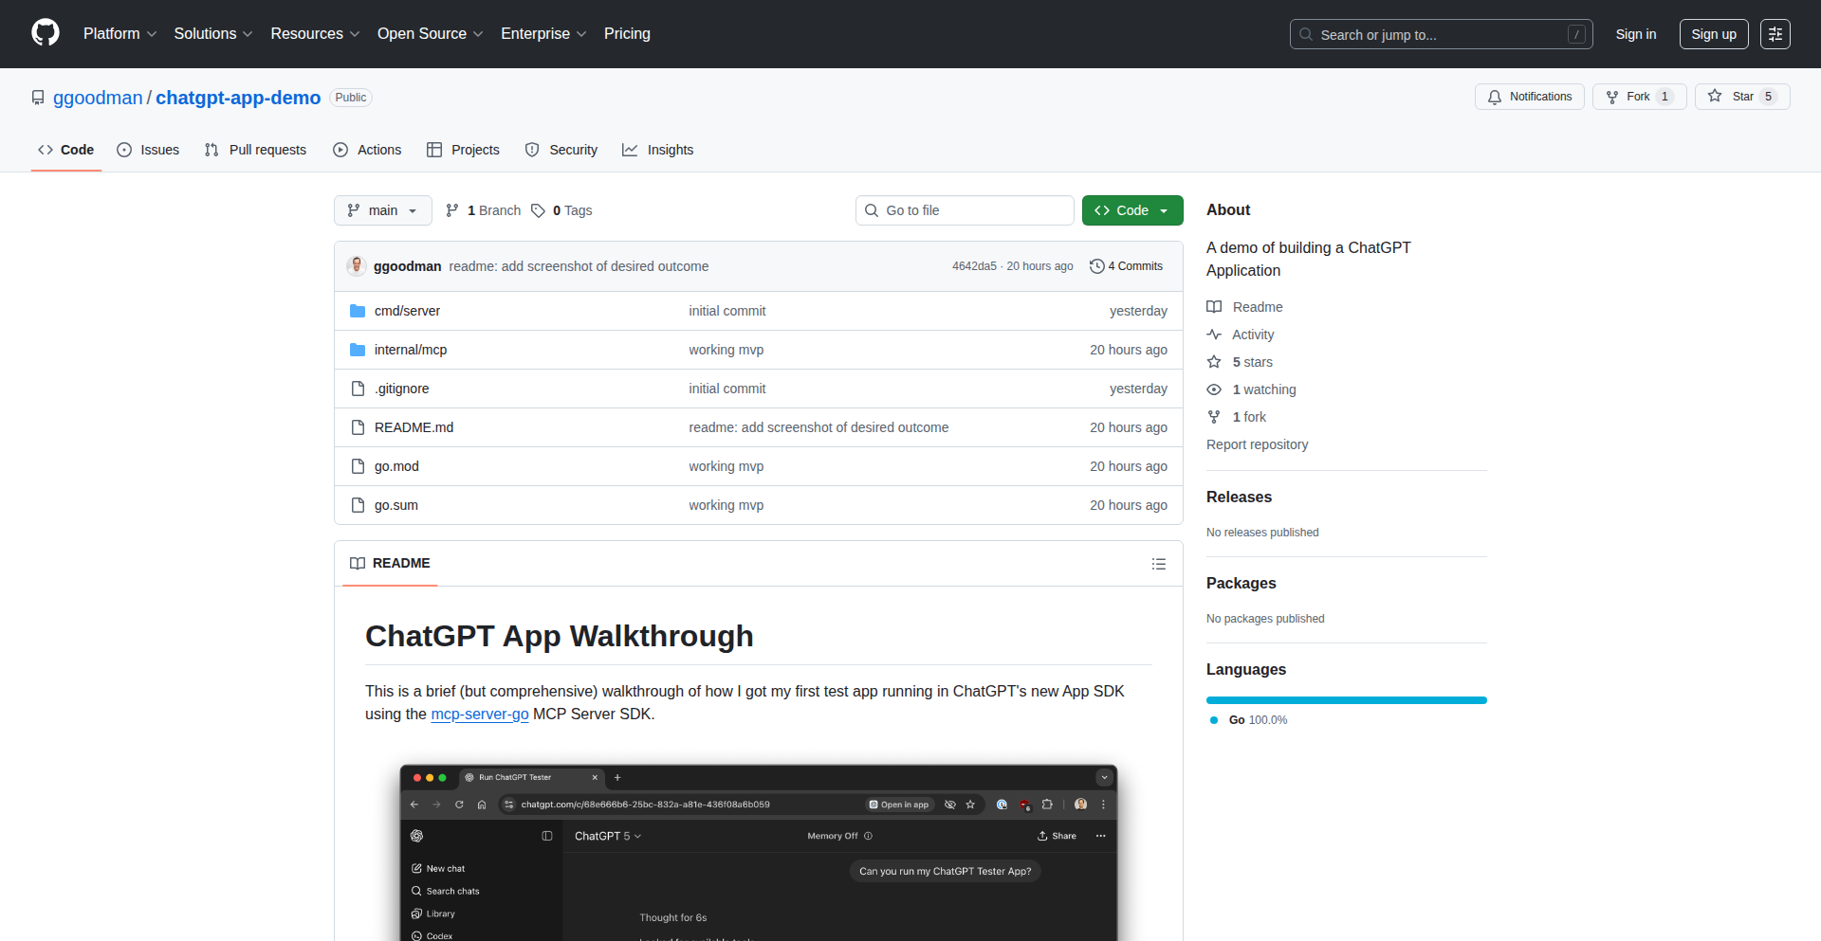Click the ggoodman avatar in commit row
This screenshot has width=1821, height=941.
(357, 266)
